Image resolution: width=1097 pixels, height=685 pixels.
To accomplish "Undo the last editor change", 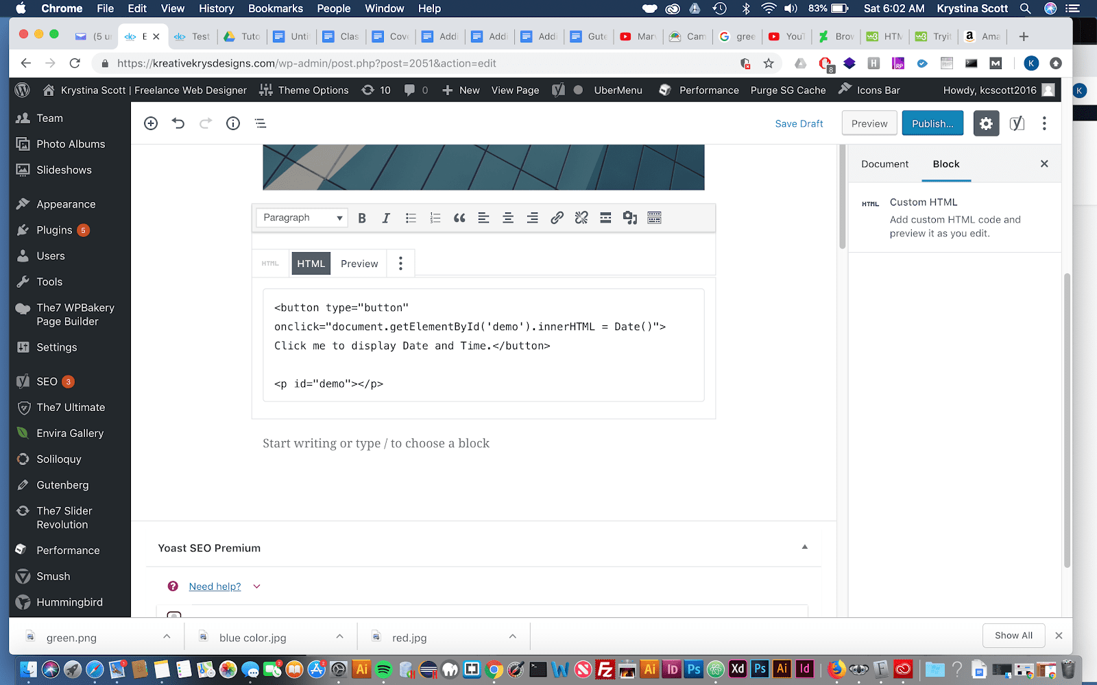I will [178, 123].
